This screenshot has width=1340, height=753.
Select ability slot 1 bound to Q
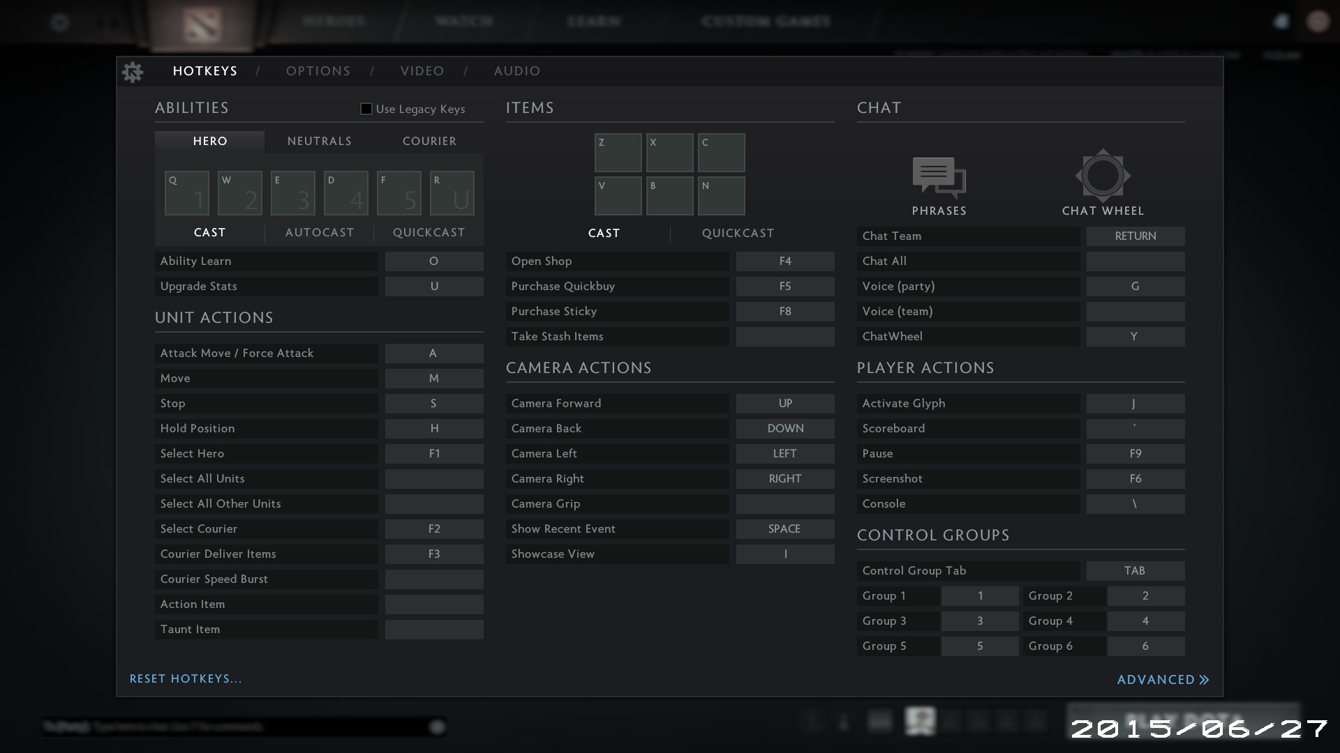(x=187, y=193)
